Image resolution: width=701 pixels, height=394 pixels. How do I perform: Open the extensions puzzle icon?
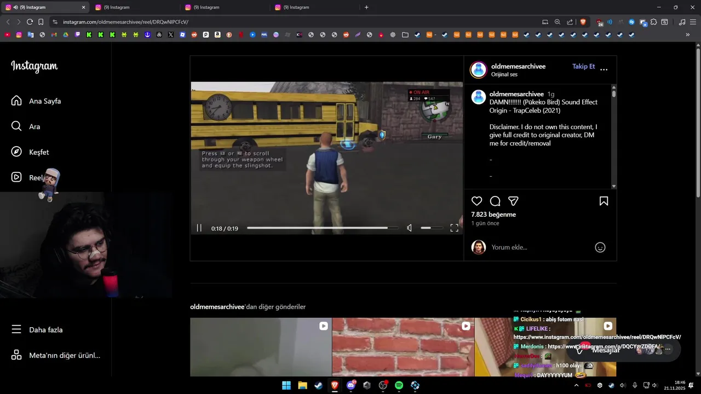click(653, 22)
